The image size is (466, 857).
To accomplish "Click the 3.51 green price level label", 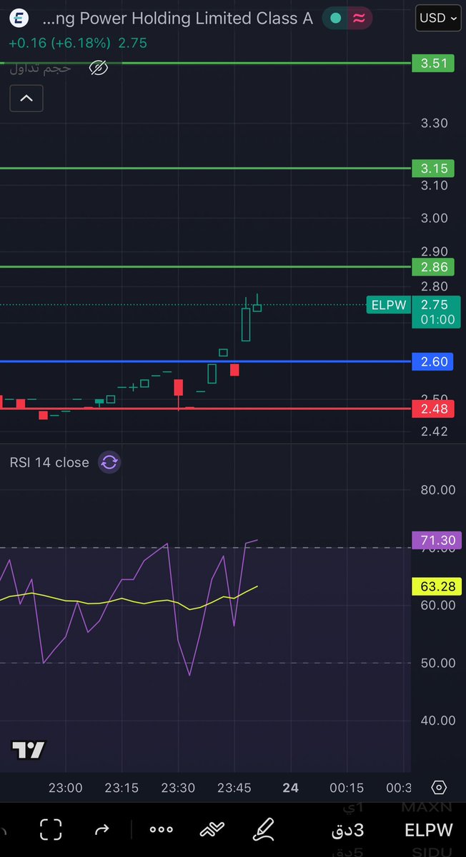I will [x=434, y=64].
